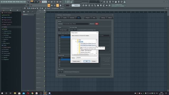
Task: Click the stop button in transport
Action: (37, 2)
